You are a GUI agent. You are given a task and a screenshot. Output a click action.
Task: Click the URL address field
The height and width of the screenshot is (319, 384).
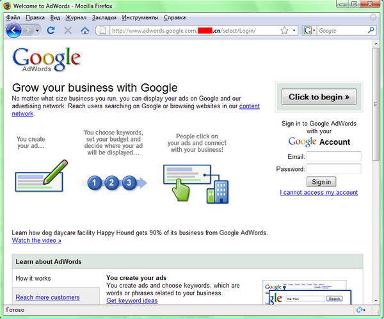point(195,31)
